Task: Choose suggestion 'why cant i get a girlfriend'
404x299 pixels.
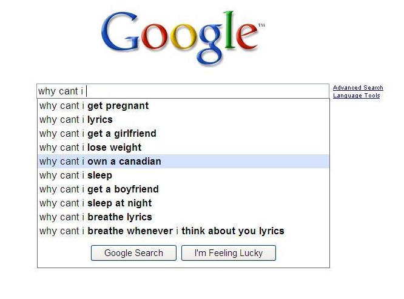Action: tap(183, 133)
